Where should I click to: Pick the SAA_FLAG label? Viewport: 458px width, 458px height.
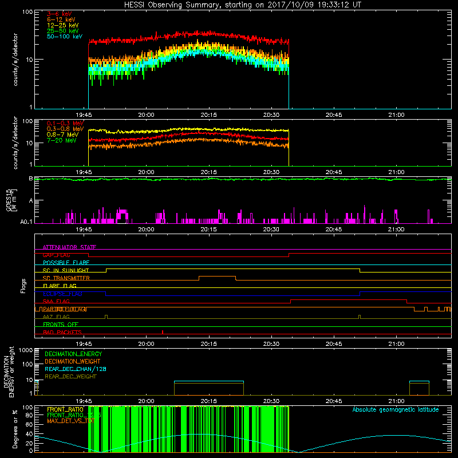[56, 301]
